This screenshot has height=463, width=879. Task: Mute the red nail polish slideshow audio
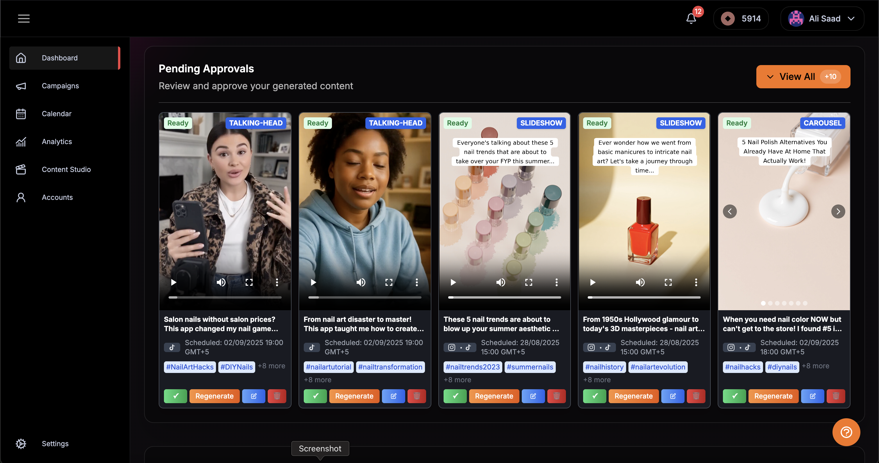click(640, 282)
